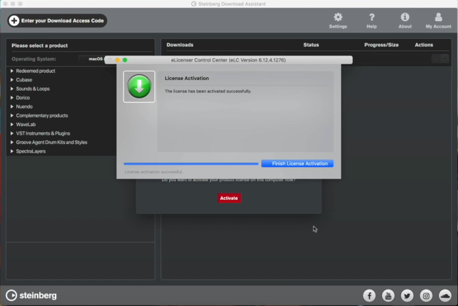
Task: Expand the VST Instruments & Plugins category
Action: [x=12, y=134]
